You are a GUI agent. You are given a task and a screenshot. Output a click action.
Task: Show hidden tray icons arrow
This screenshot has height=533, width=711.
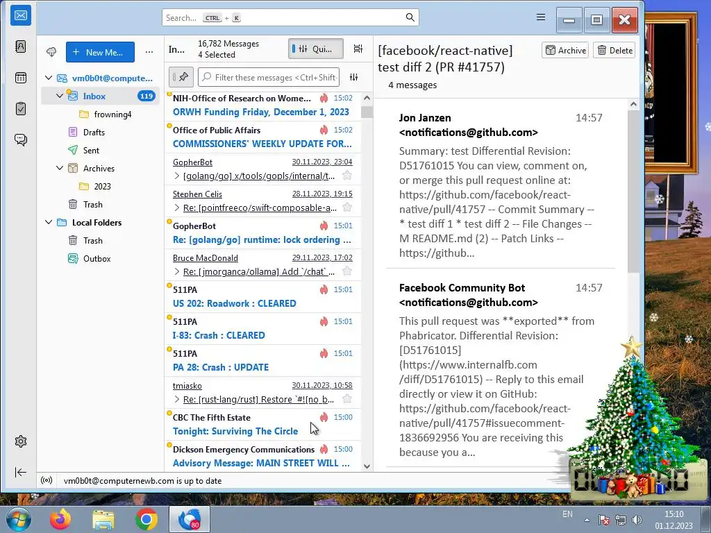point(587,520)
